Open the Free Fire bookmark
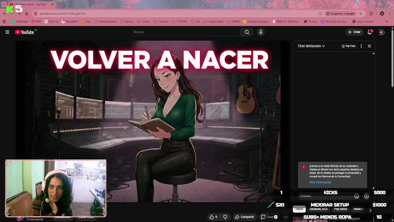The image size is (394, 222). pos(51,22)
